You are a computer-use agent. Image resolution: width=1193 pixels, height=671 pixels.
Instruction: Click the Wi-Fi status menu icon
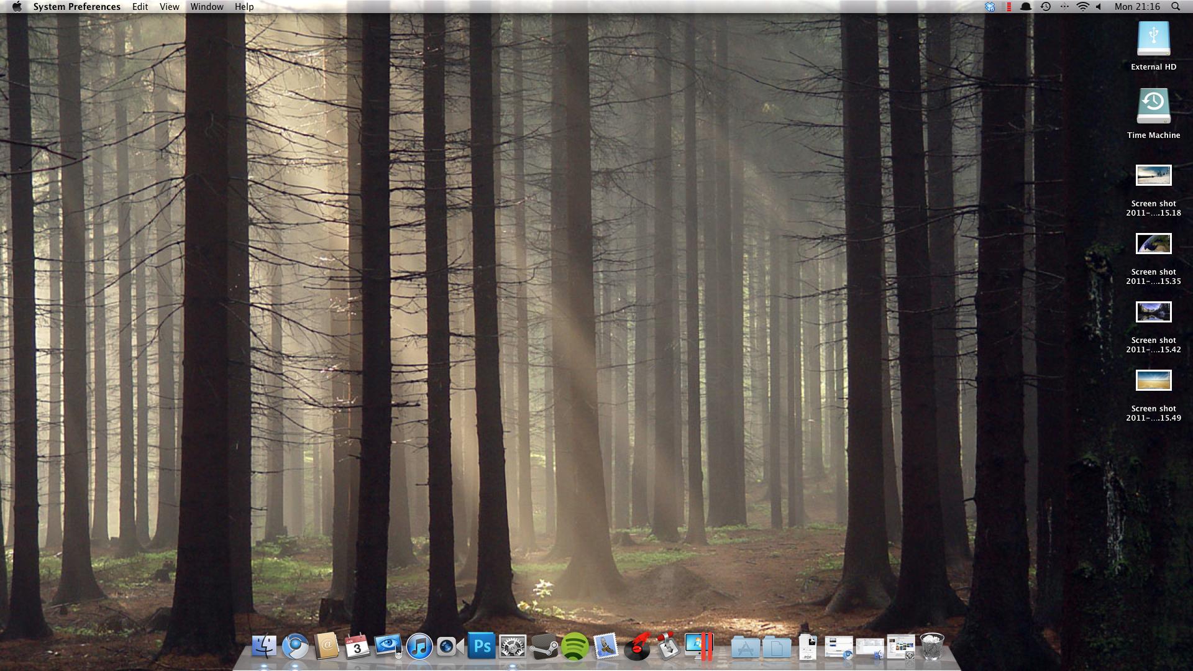(x=1083, y=7)
